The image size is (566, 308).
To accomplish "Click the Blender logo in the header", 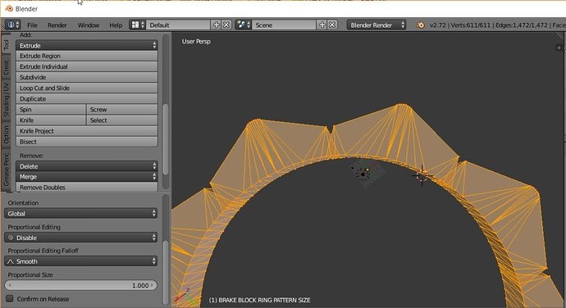I will [420, 25].
